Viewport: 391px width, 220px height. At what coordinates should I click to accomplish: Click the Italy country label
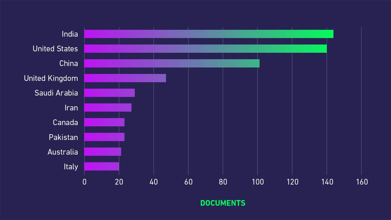click(71, 167)
